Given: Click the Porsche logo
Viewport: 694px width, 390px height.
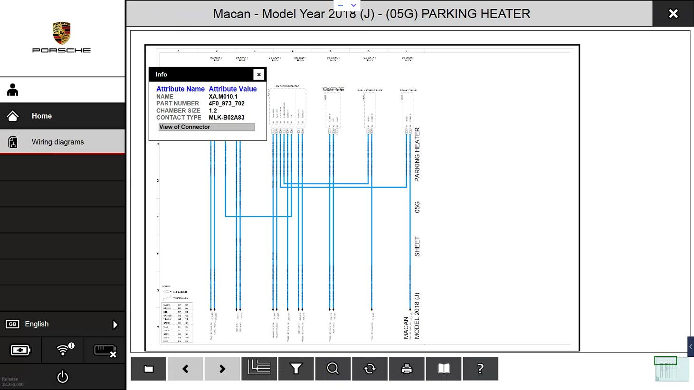Looking at the screenshot, I should click(x=61, y=37).
